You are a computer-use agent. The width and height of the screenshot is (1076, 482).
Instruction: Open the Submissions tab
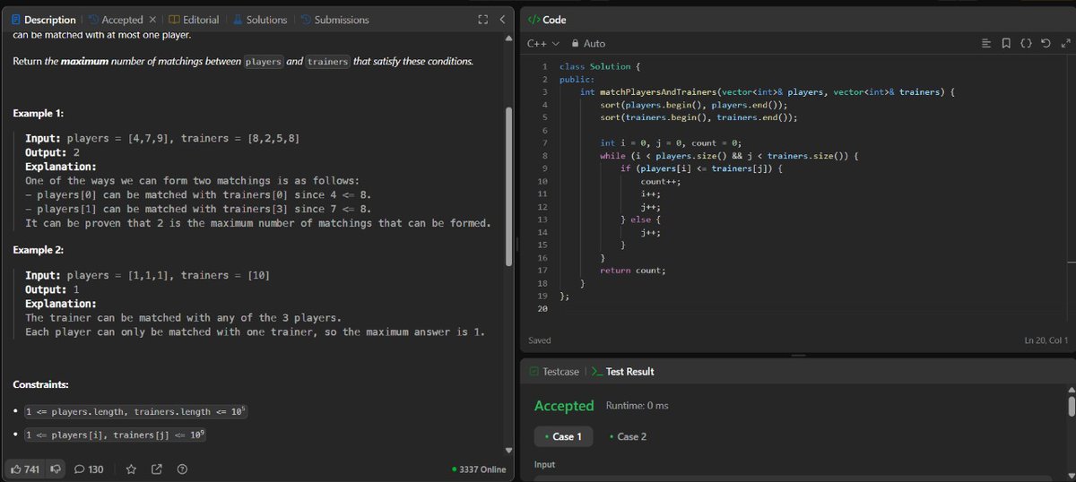tap(334, 20)
